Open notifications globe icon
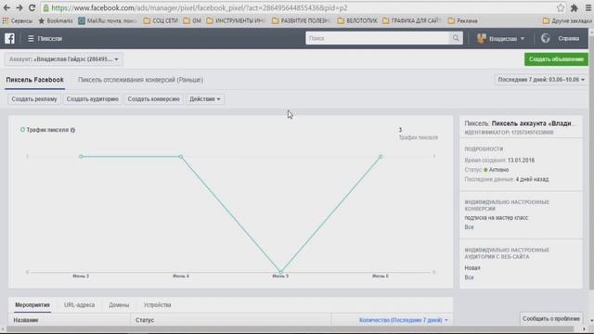Viewport: 594px width, 334px height. click(x=545, y=38)
